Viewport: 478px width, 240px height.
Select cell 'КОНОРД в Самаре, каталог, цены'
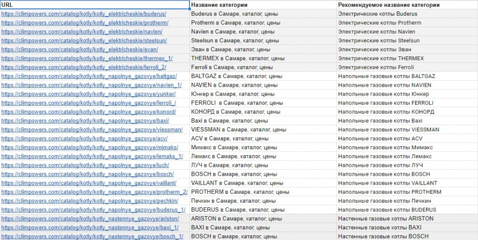coord(236,112)
